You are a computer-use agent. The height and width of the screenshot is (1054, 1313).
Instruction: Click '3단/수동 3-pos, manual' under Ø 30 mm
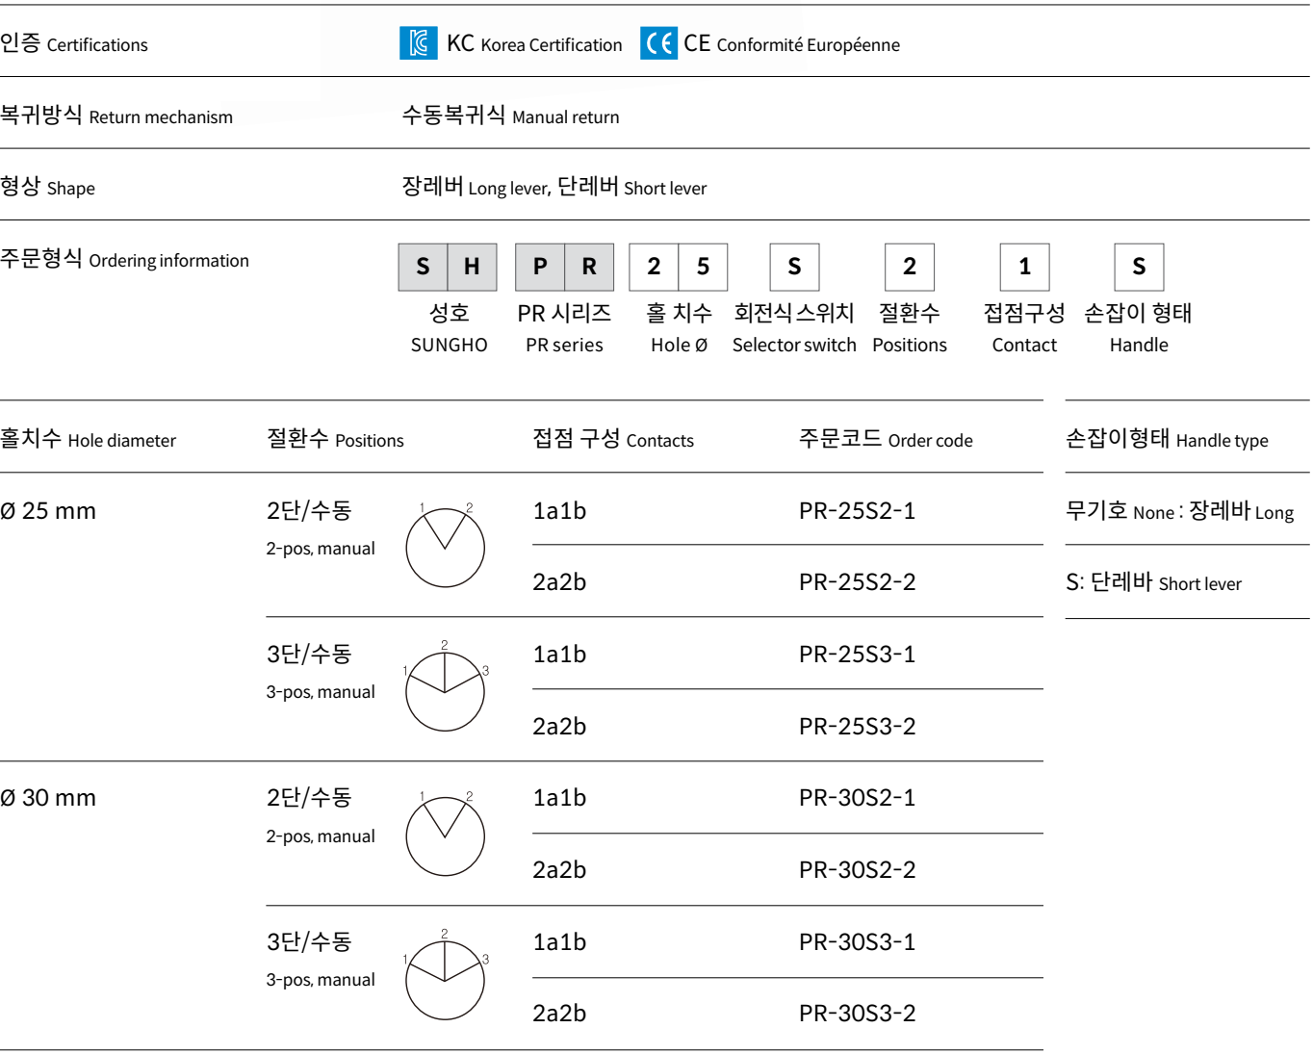pos(321,959)
